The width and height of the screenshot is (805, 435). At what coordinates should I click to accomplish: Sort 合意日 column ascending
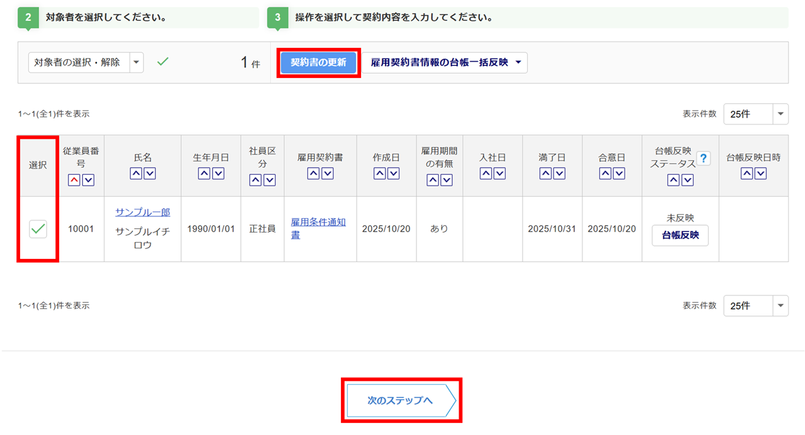click(604, 174)
